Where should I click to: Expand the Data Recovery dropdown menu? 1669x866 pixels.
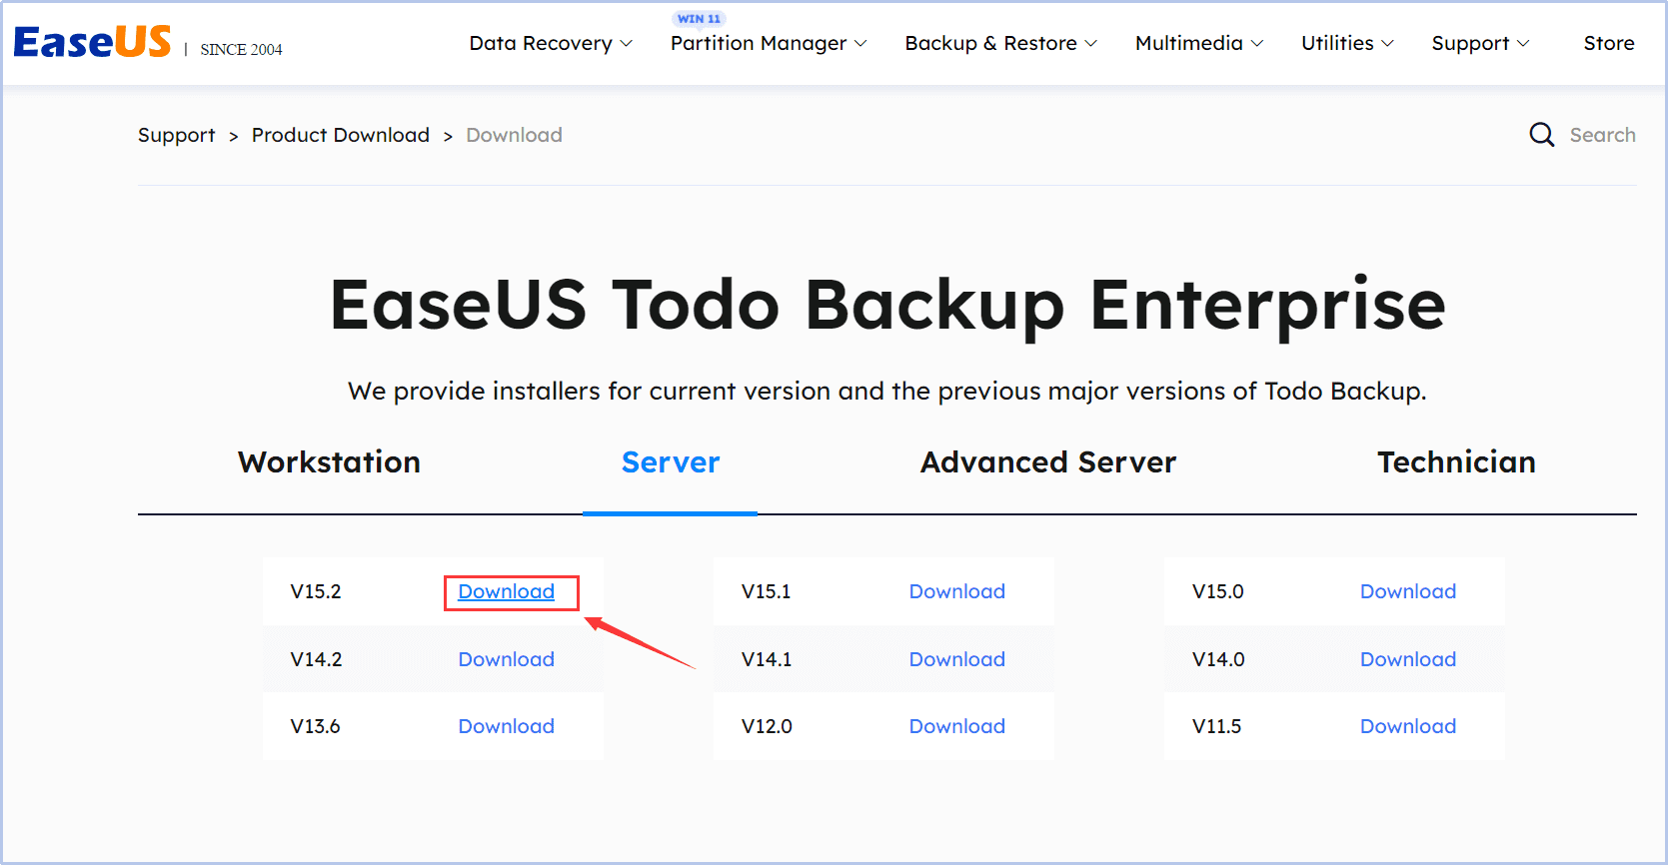click(551, 43)
